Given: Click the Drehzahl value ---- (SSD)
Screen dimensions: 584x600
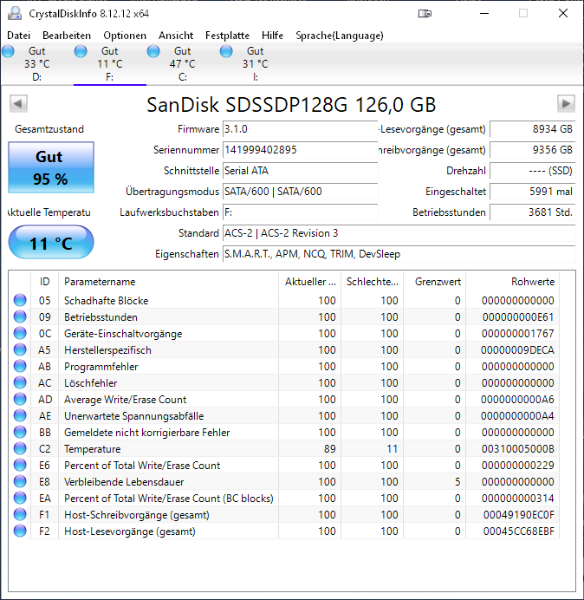Looking at the screenshot, I should tap(532, 170).
